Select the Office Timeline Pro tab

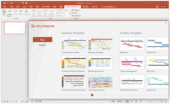73,7
